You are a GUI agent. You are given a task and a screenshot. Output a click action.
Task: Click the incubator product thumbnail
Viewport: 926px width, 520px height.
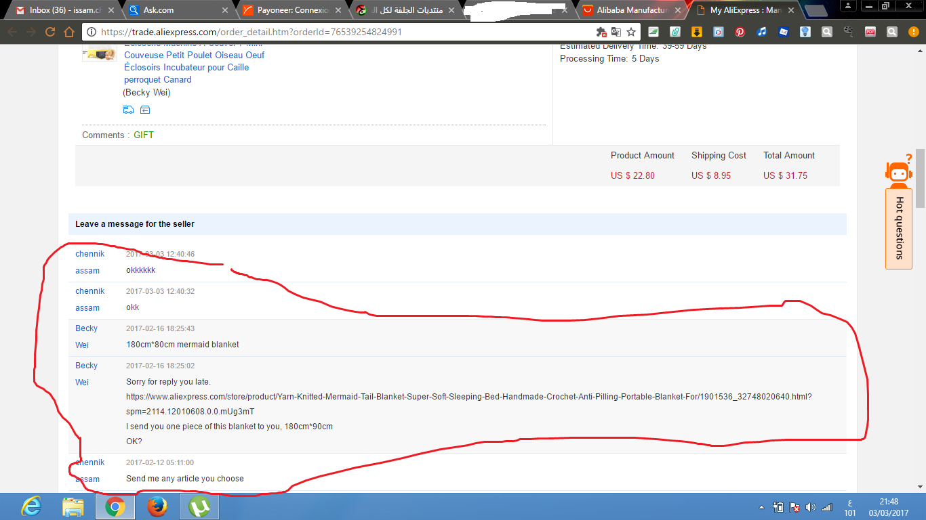click(x=99, y=53)
